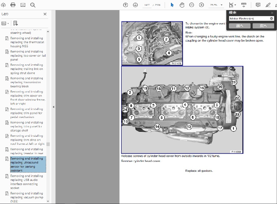Screen dimensions: 277x204
Task: Close the 検索 search popup
Action: tap(272, 13)
